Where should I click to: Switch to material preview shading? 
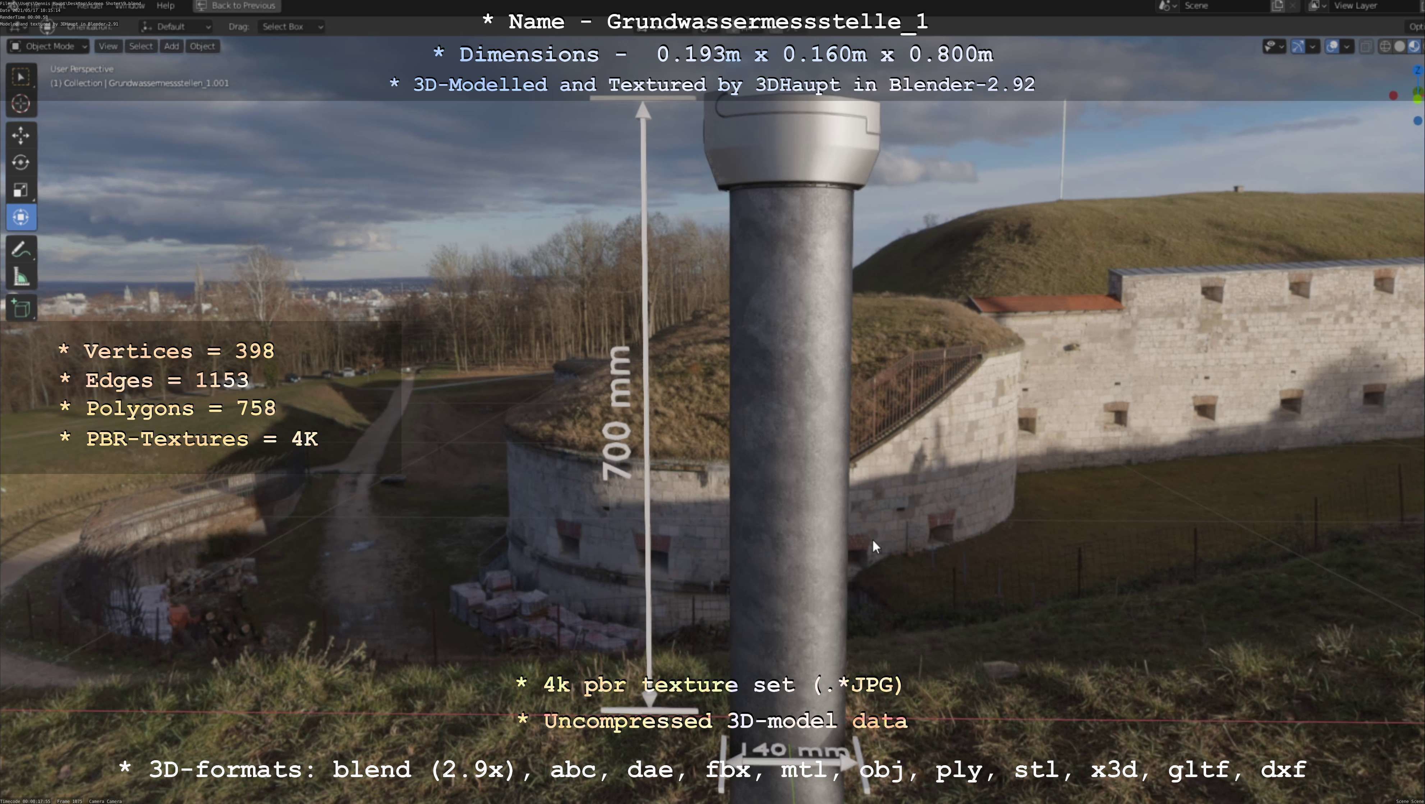point(1414,46)
